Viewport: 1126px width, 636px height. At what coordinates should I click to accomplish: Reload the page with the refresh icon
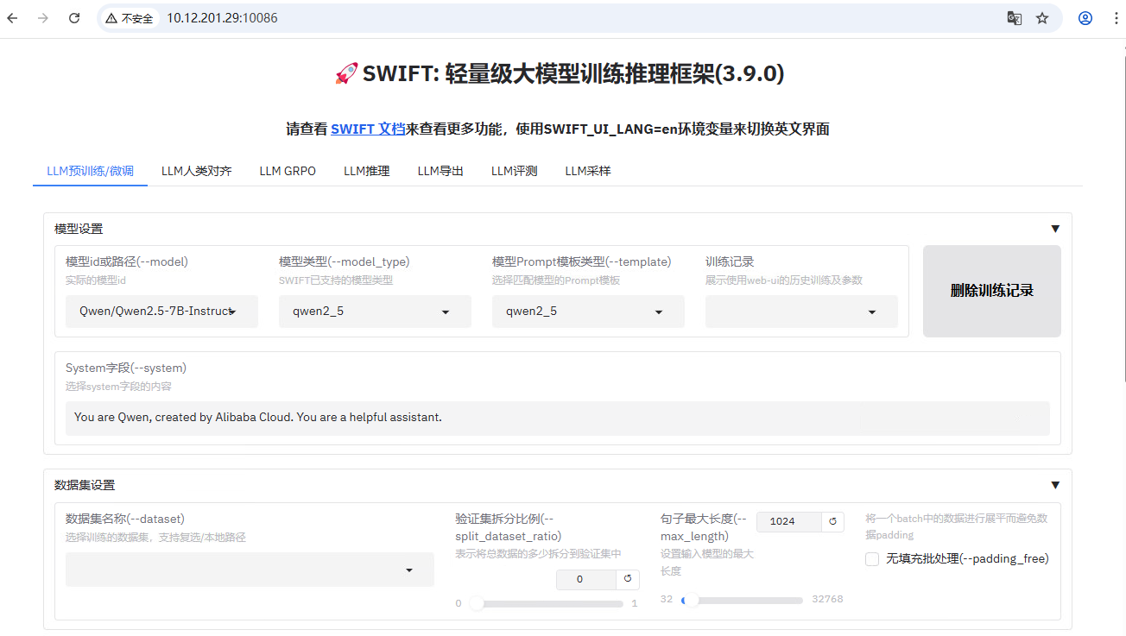coord(74,18)
